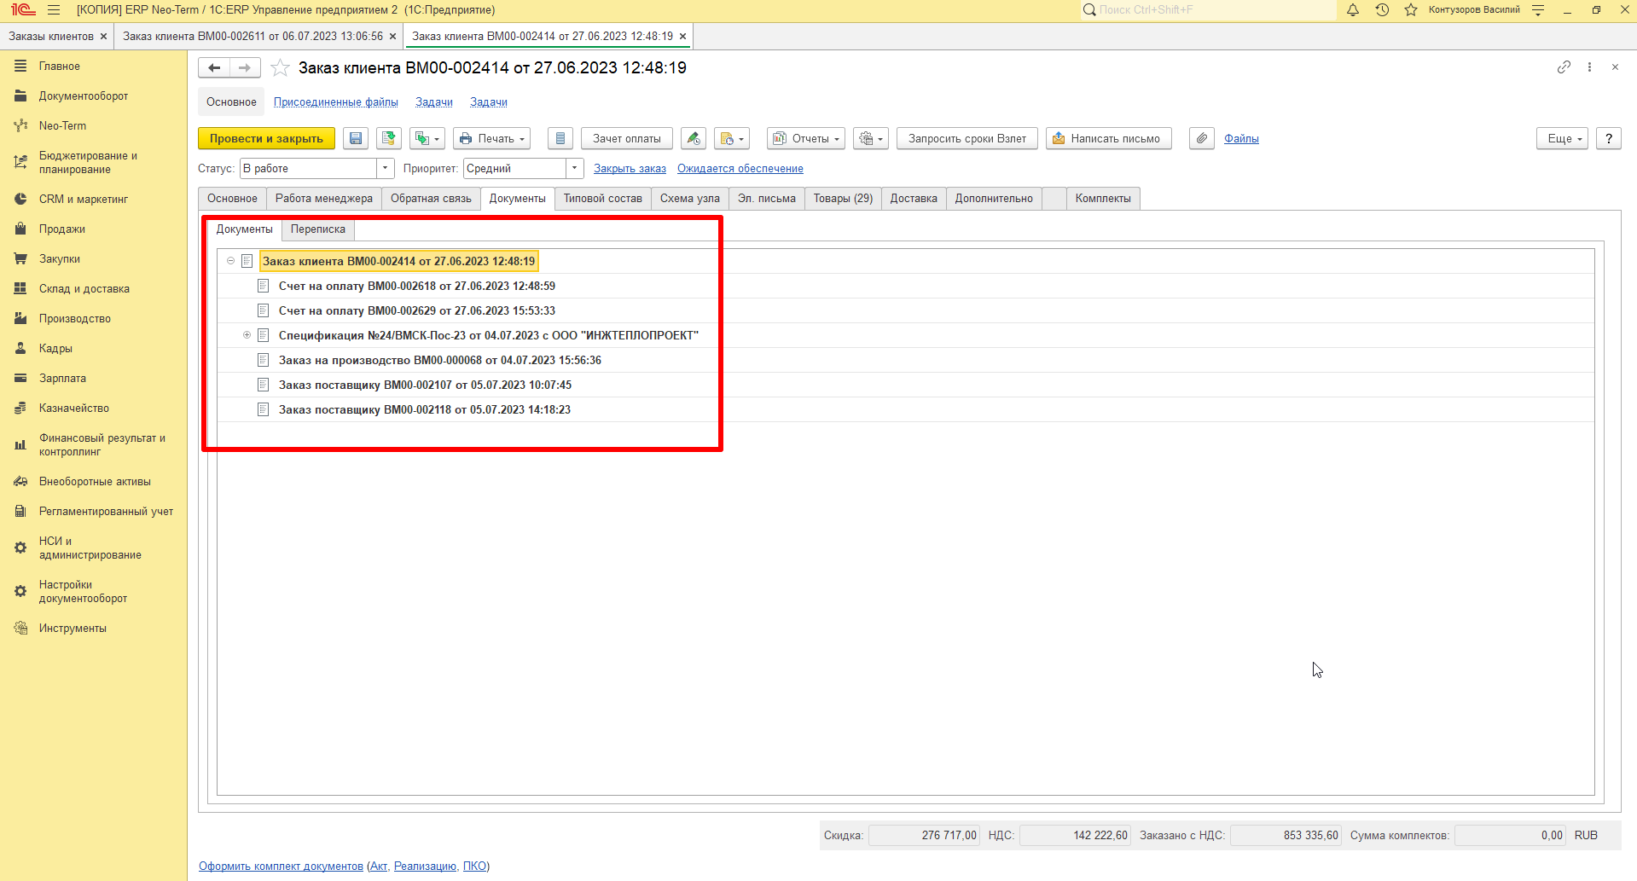This screenshot has height=881, width=1637.
Task: Expand the Печать dropdown menu
Action: click(492, 138)
